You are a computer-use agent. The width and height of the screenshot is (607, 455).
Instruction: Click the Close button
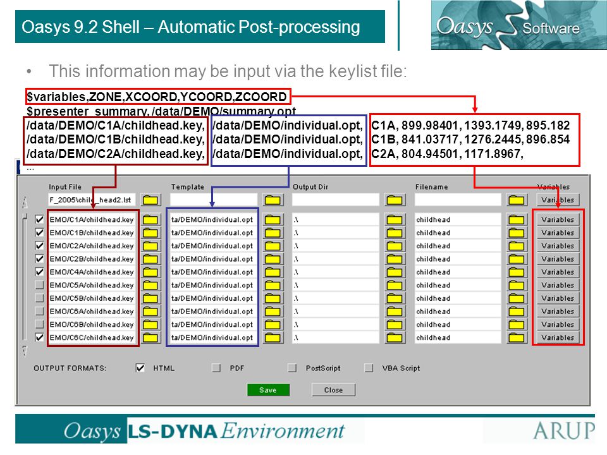333,390
